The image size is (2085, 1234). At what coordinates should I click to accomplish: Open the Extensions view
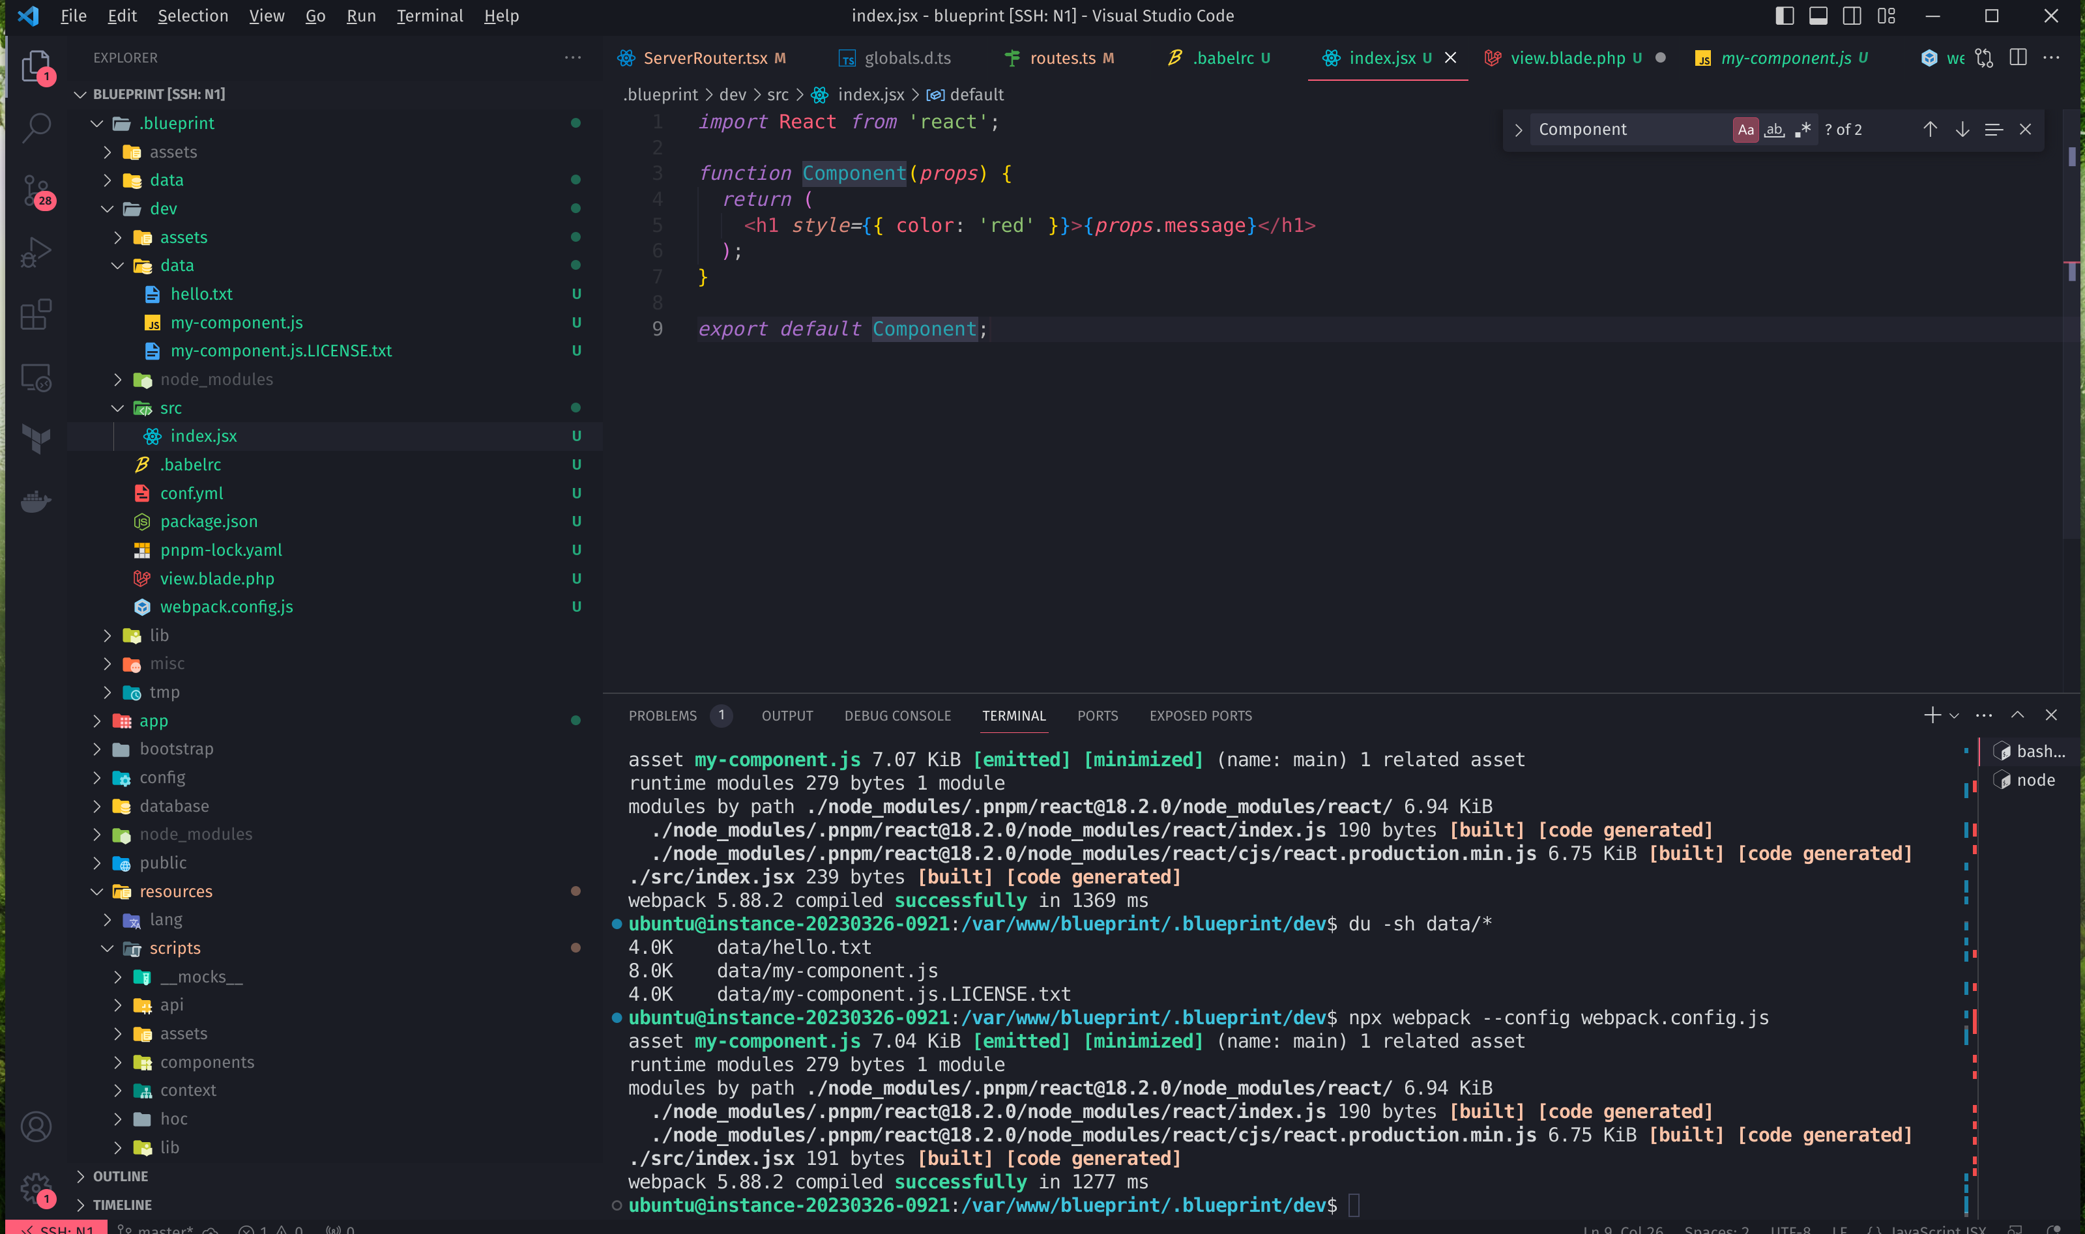[x=36, y=314]
